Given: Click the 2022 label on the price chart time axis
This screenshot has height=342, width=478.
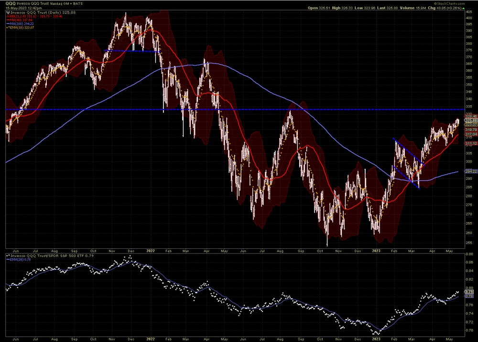Looking at the screenshot, I should pos(150,251).
